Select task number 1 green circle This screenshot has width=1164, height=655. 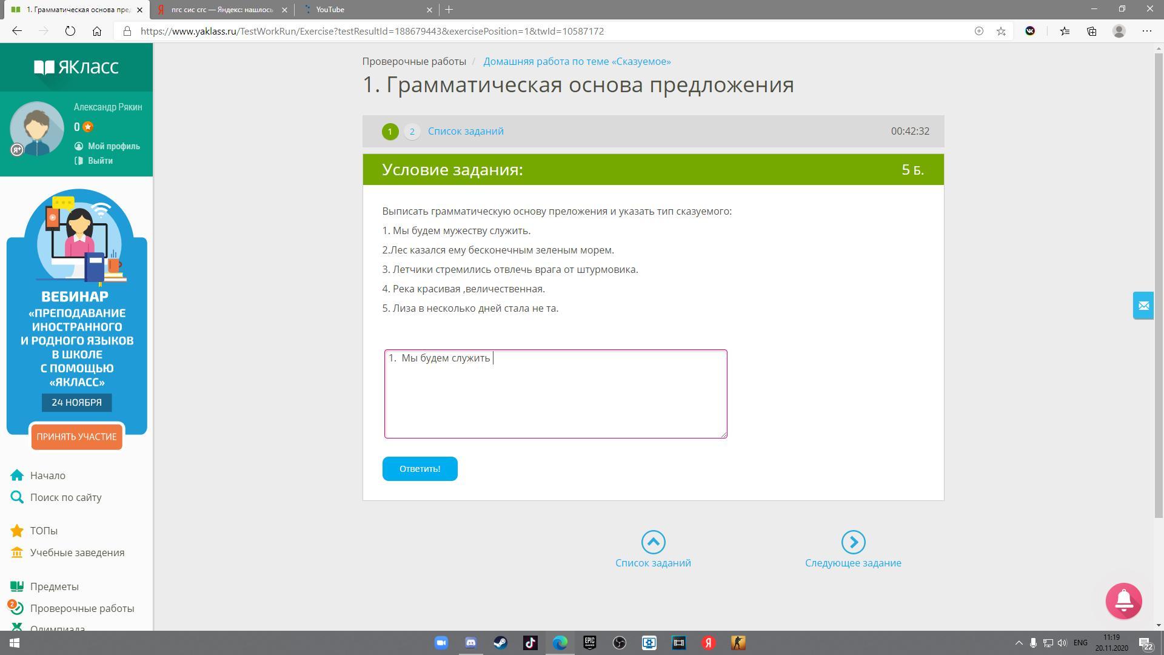390,132
